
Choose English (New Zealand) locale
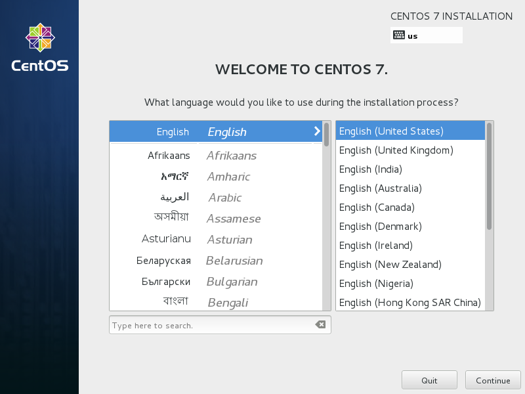click(x=410, y=265)
